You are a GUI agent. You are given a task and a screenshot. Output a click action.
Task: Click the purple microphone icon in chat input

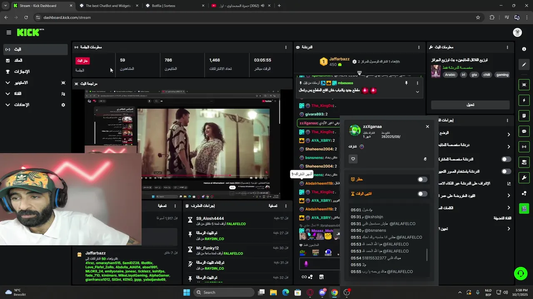[306, 263]
